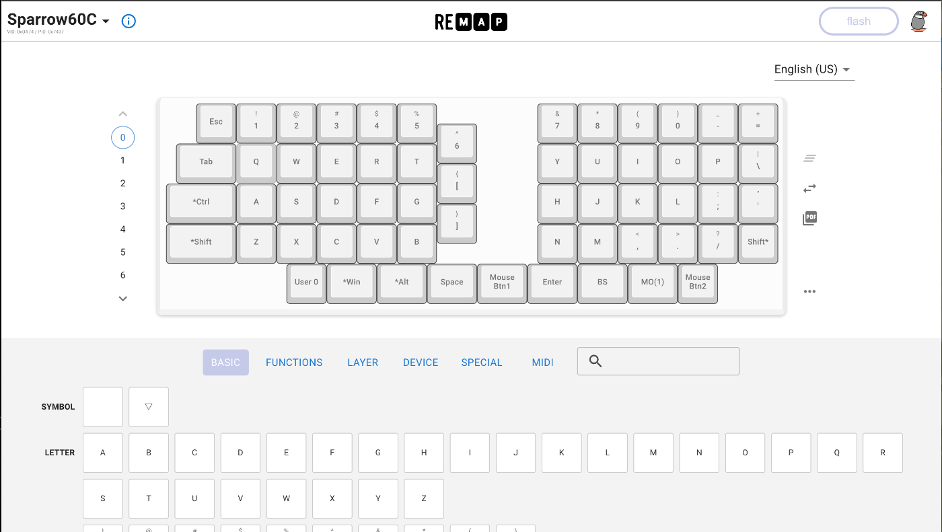Screen dimensions: 942x532
Task: Select the Tab key on keyboard
Action: coord(206,163)
